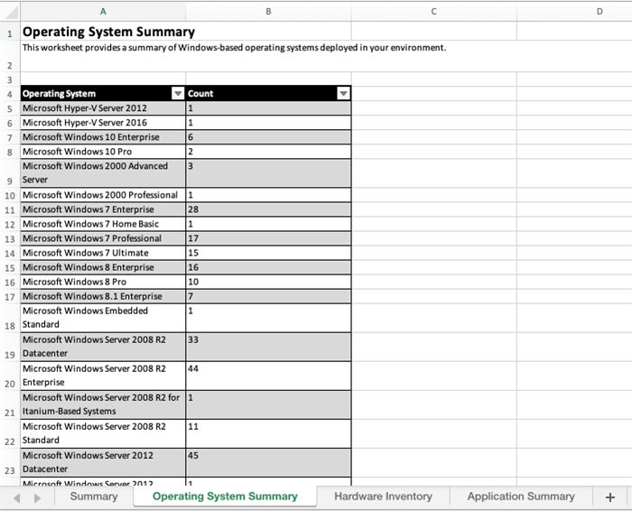Select the count cell showing 28
632x511 pixels.
pos(268,209)
